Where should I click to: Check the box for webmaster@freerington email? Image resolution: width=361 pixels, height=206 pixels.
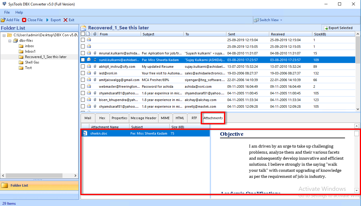point(83,87)
